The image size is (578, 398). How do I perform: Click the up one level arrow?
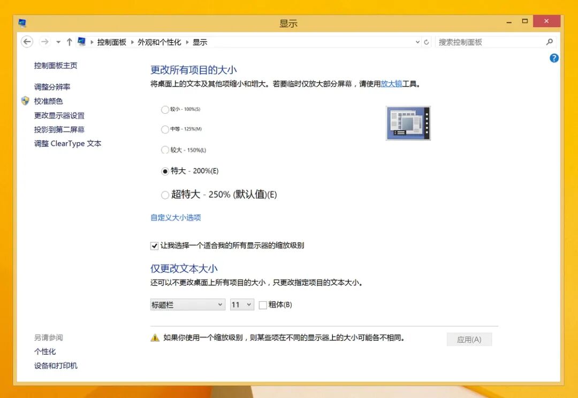click(69, 42)
